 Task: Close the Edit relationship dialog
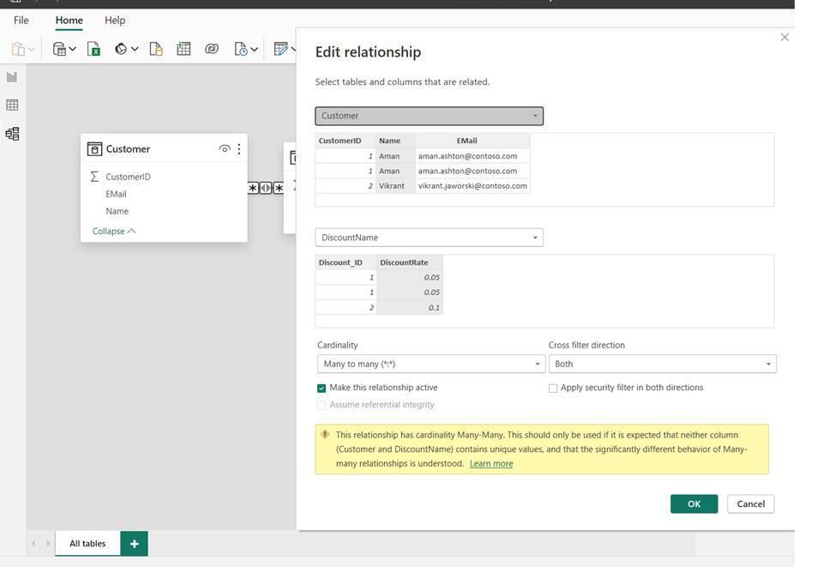[x=784, y=37]
